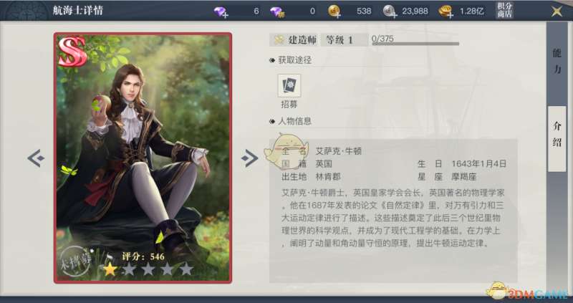This screenshot has width=573, height=303.
Task: Click the 评分 546 score label
Action: pyautogui.click(x=143, y=256)
